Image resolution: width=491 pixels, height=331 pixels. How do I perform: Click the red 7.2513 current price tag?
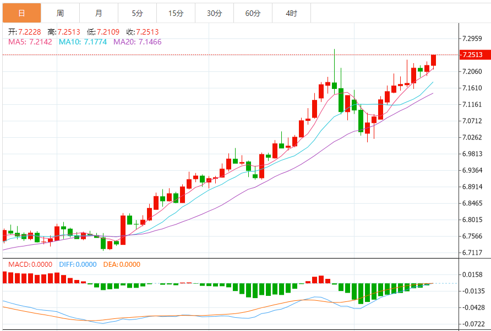474,55
